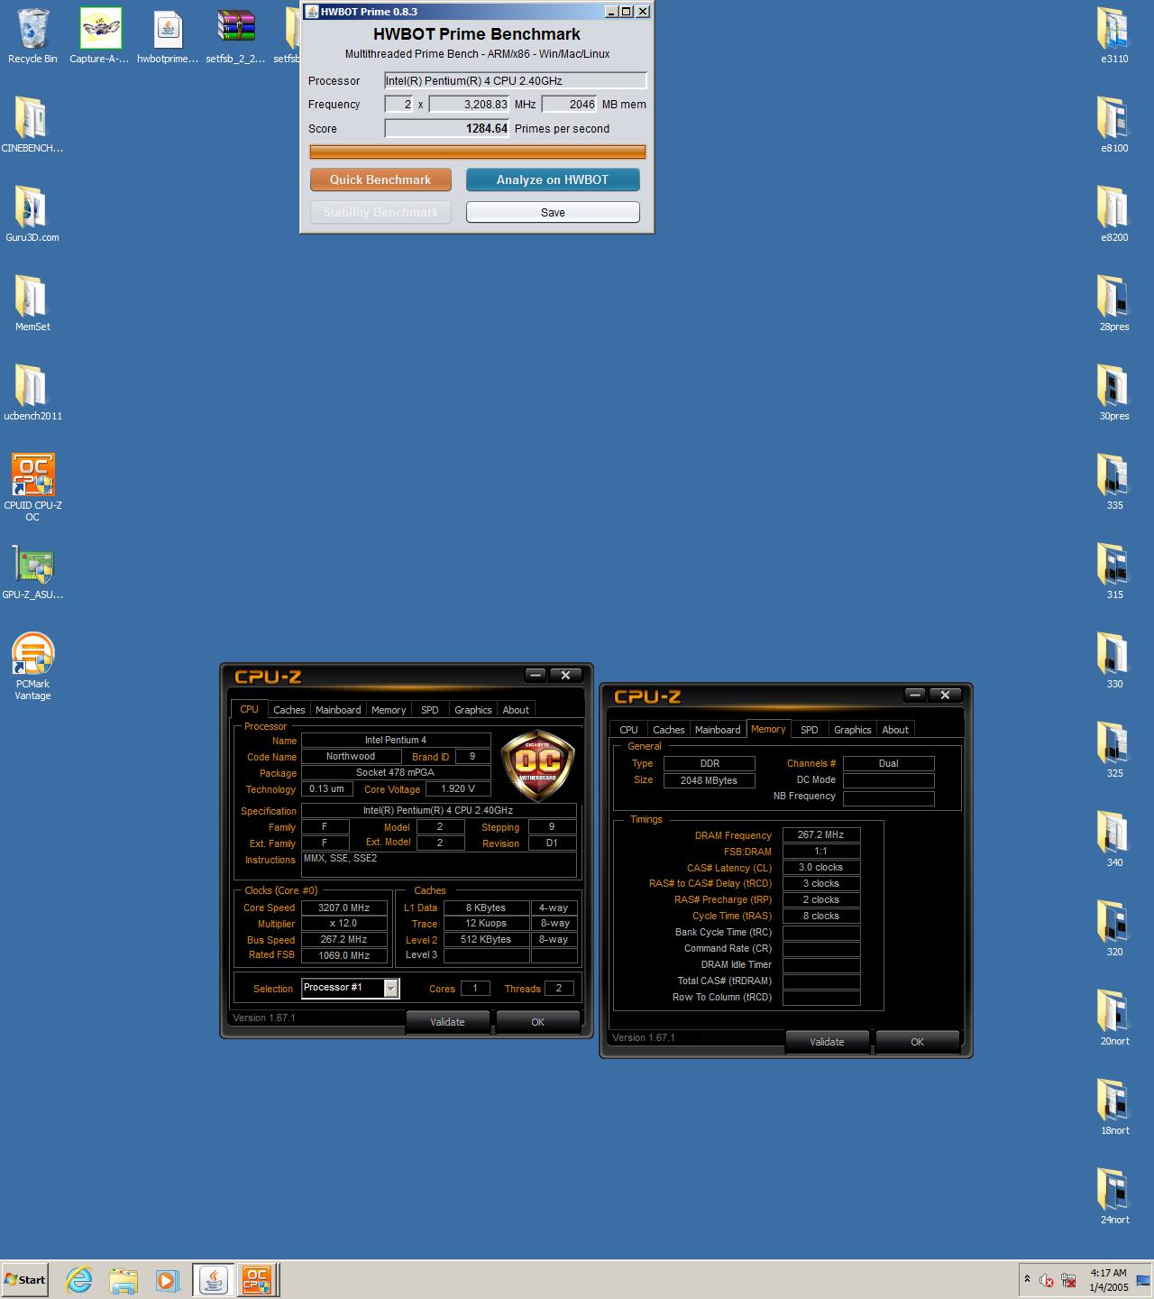The height and width of the screenshot is (1299, 1154).
Task: Click OK in the right CPU-Z memory window
Action: (x=917, y=1042)
